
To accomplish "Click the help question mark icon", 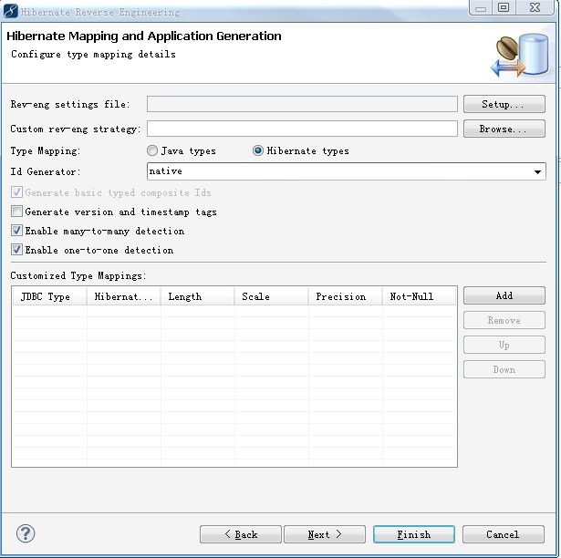I will [x=26, y=533].
